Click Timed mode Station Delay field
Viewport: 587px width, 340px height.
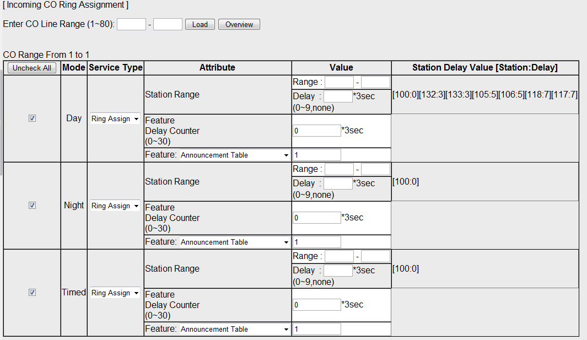click(337, 271)
